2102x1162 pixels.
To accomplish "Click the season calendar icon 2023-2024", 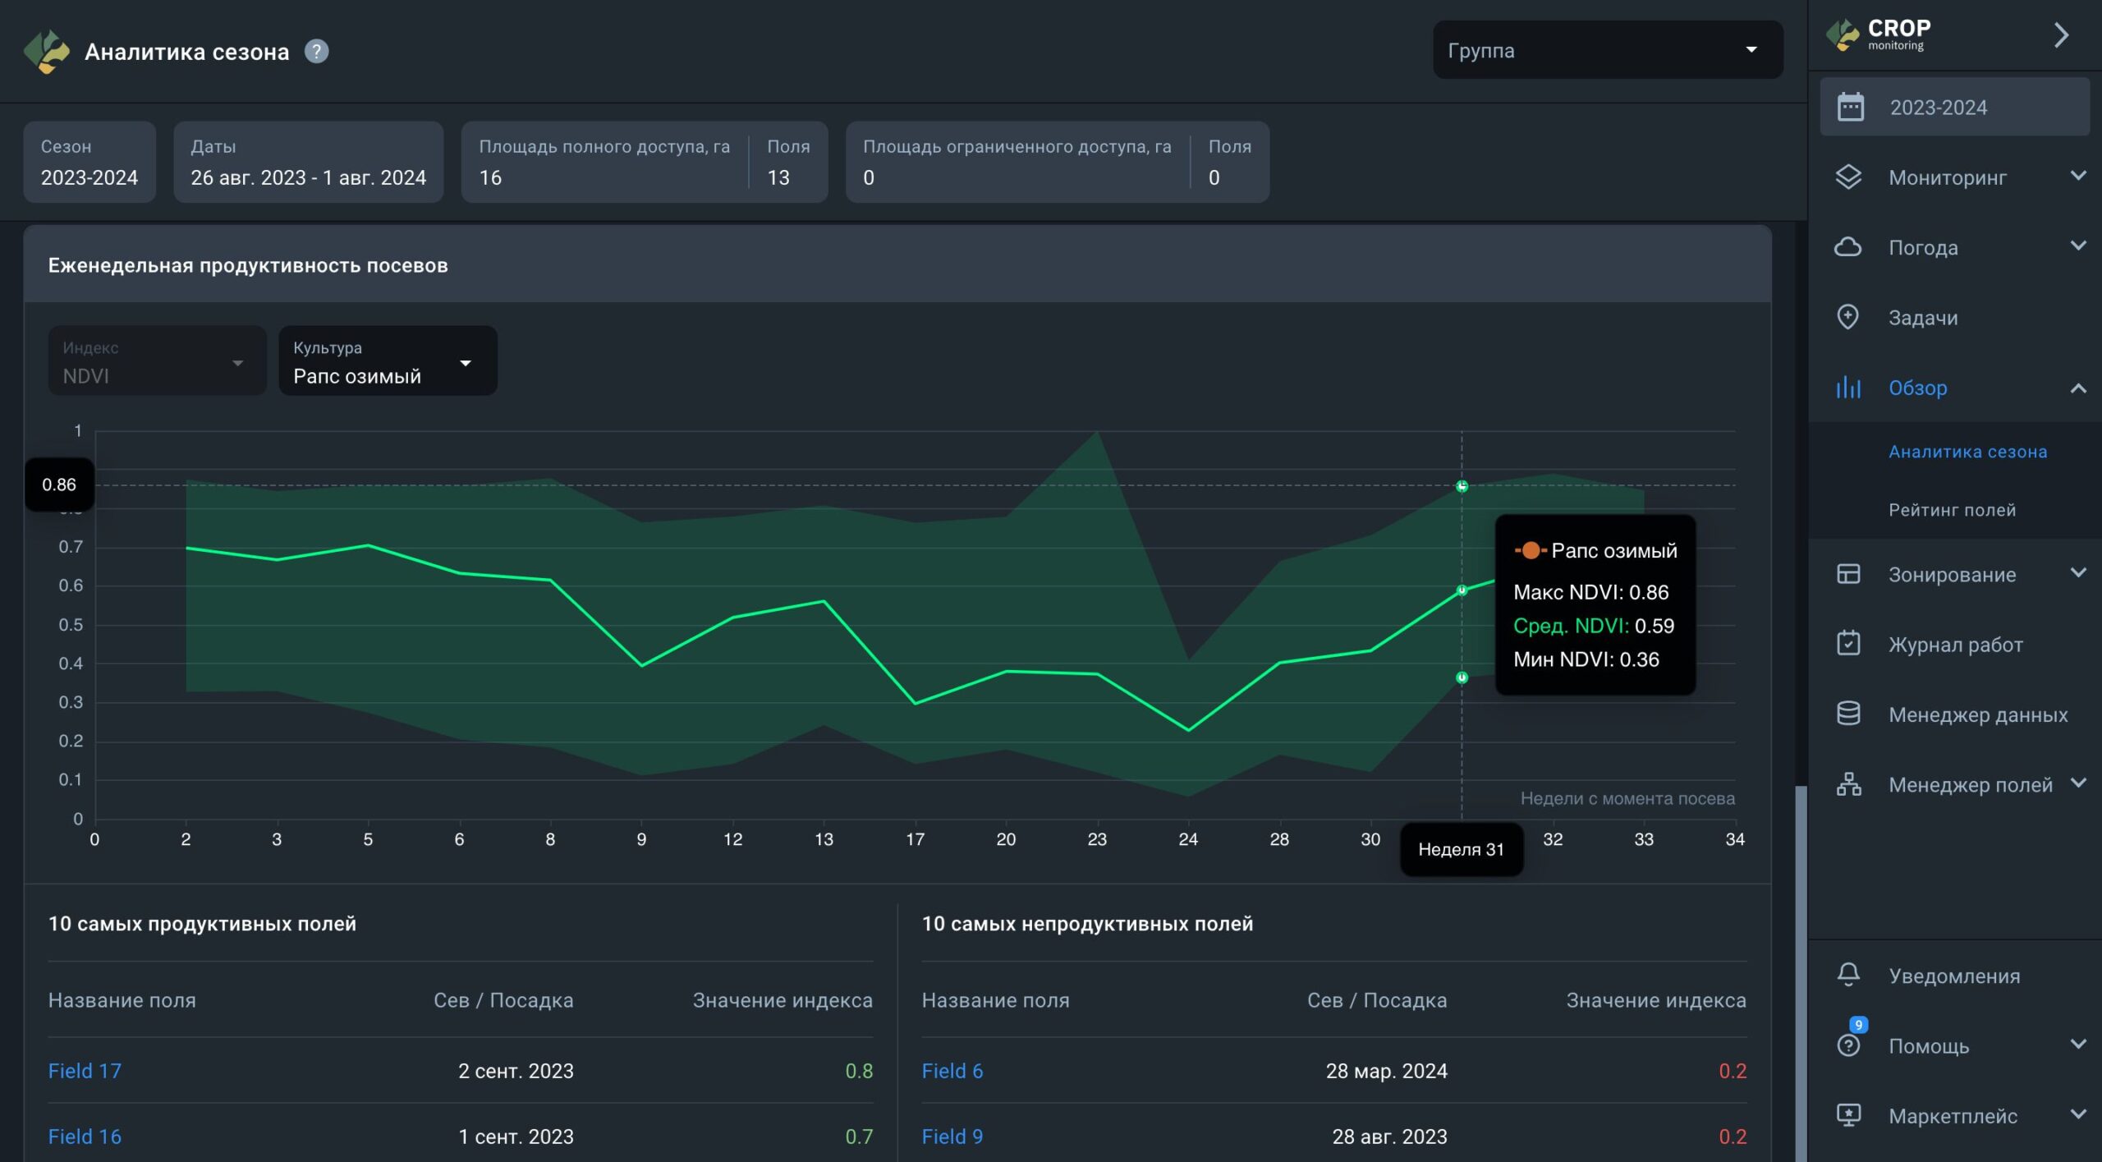I will click(x=1851, y=107).
